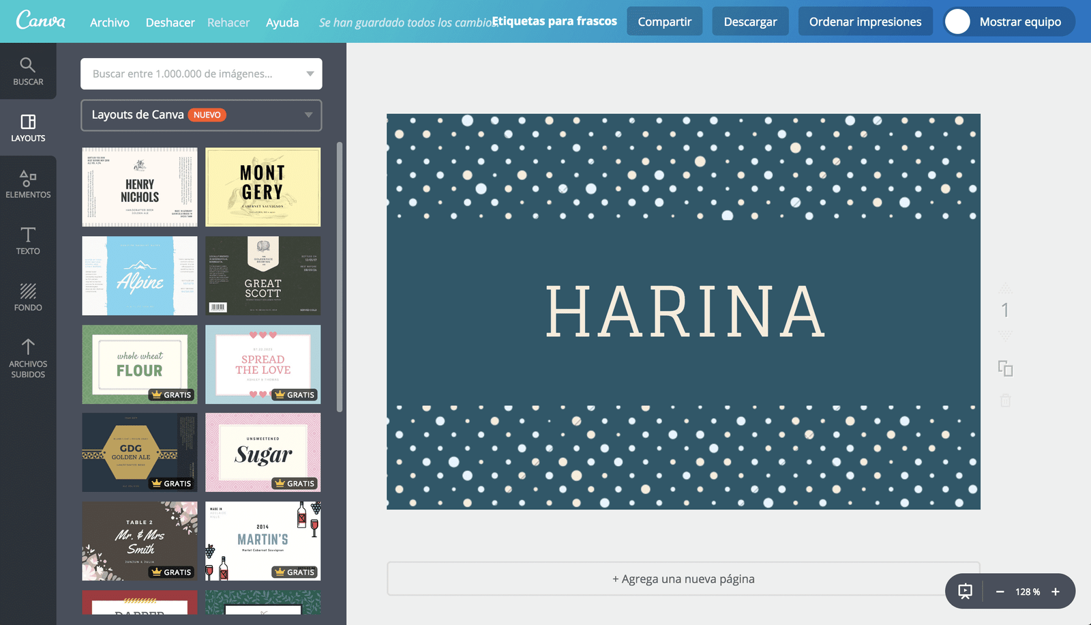
Task: Duplicate the current page
Action: point(1005,368)
